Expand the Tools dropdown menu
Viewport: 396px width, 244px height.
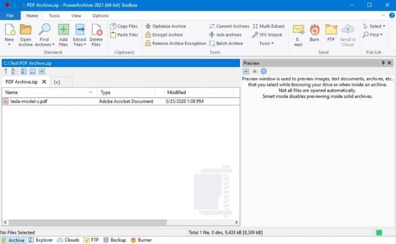[266, 43]
